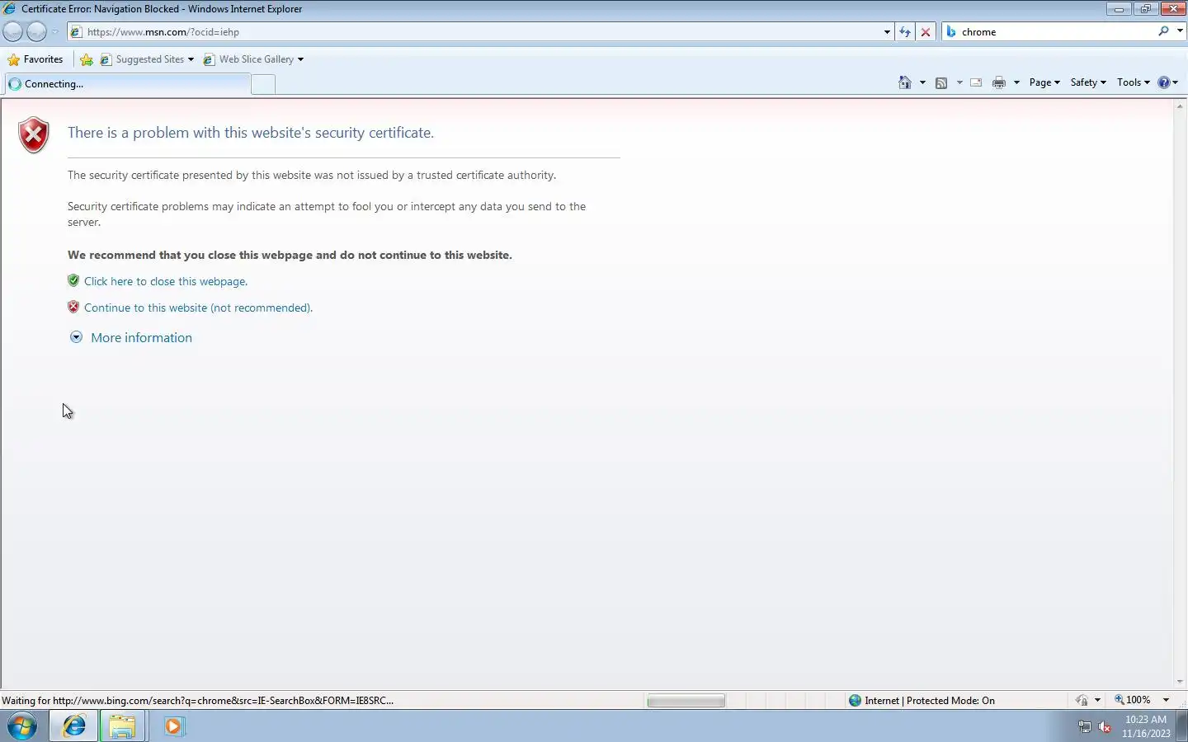Expand the zoom level dropdown arrow
1188x742 pixels.
(x=1166, y=700)
